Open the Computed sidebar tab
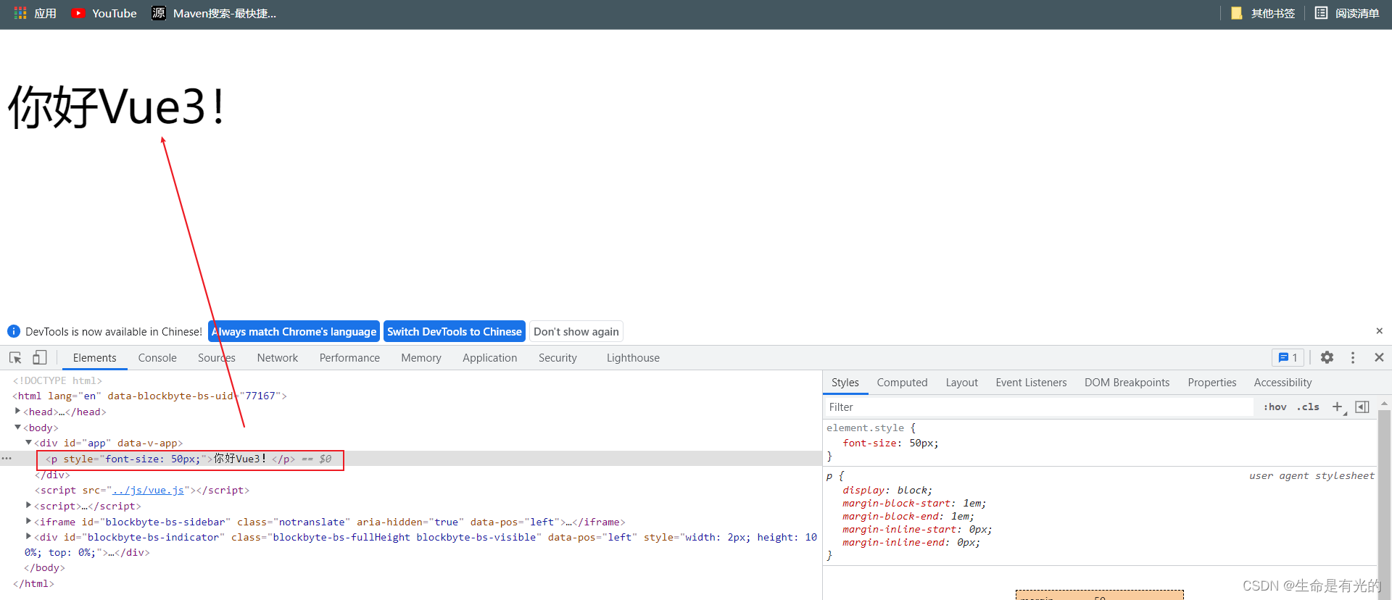Image resolution: width=1392 pixels, height=600 pixels. click(x=902, y=383)
